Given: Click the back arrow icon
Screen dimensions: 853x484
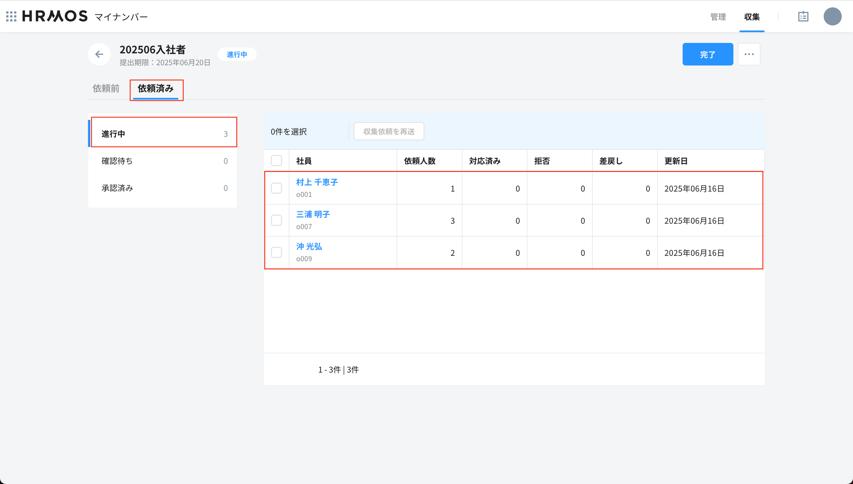Looking at the screenshot, I should click(99, 54).
